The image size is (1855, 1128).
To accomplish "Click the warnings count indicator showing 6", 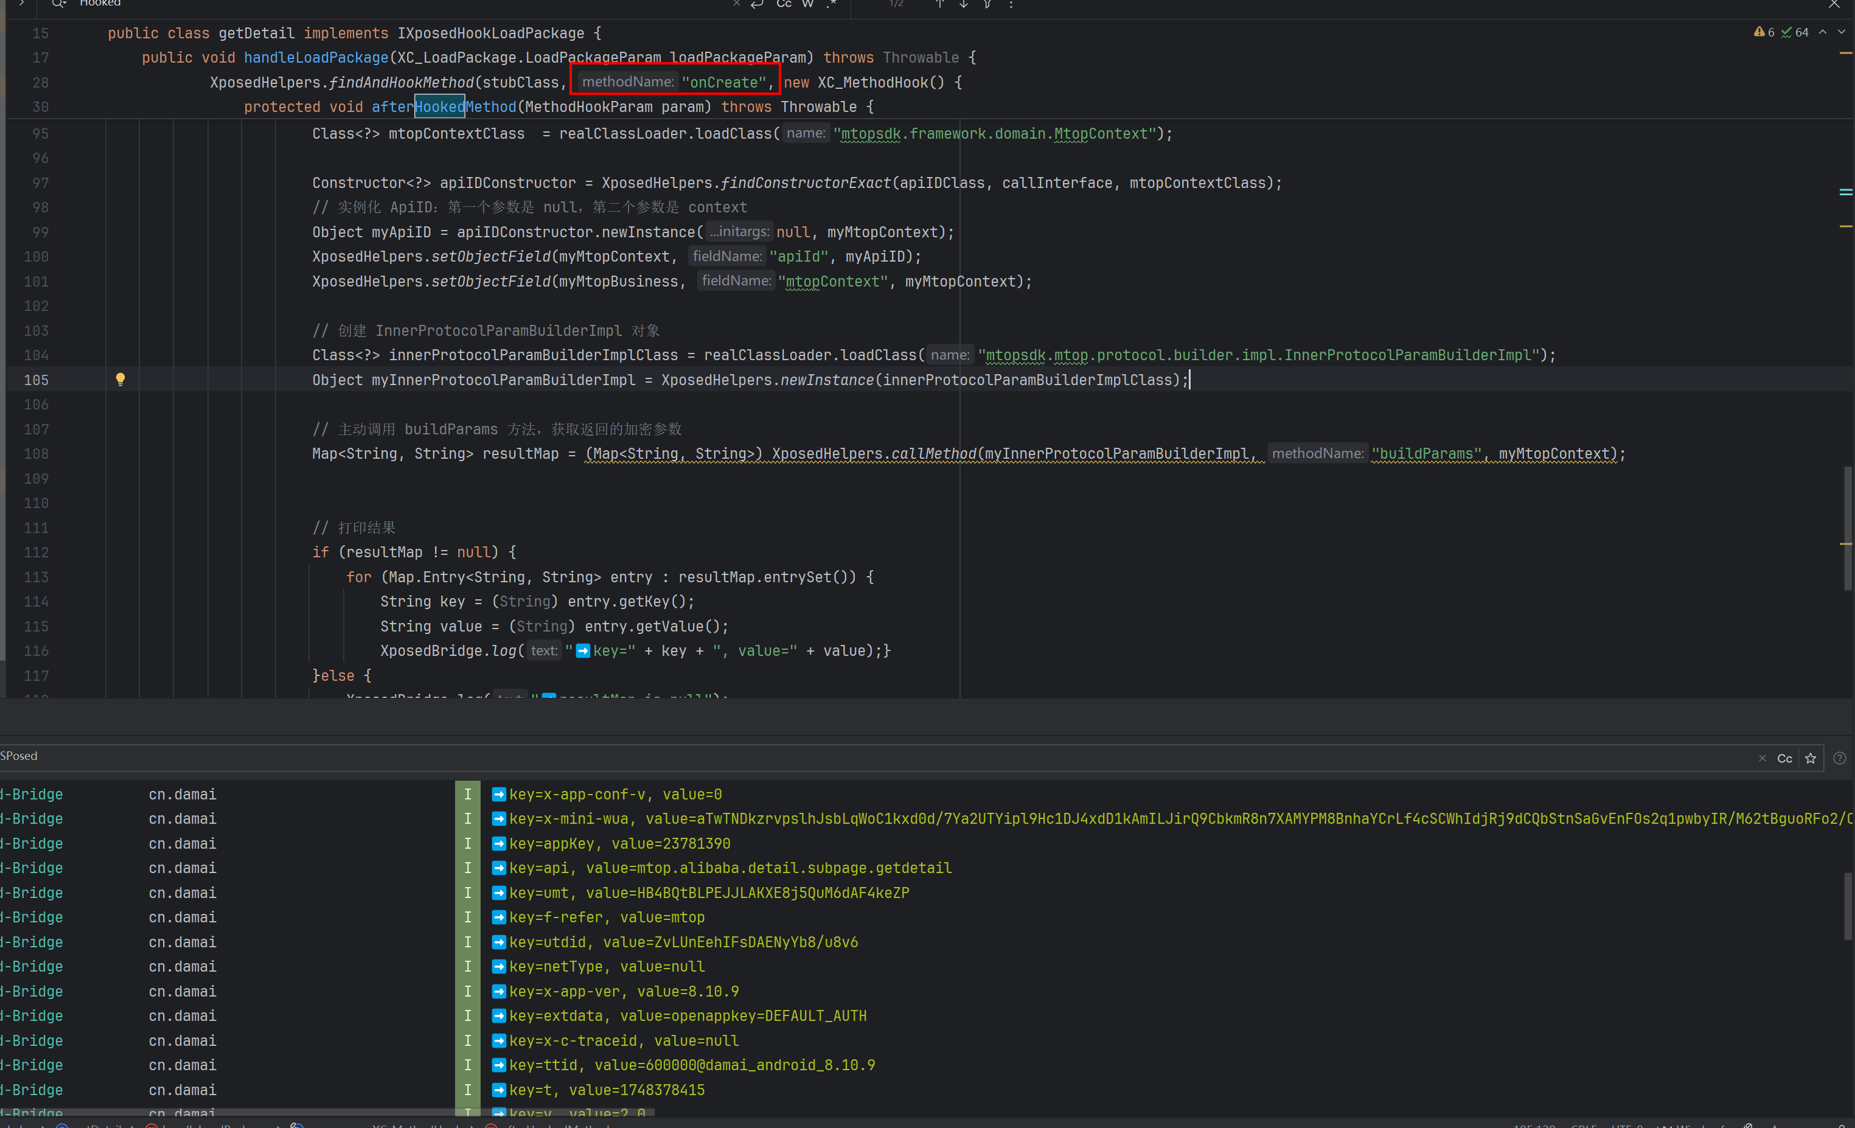I will click(x=1764, y=32).
